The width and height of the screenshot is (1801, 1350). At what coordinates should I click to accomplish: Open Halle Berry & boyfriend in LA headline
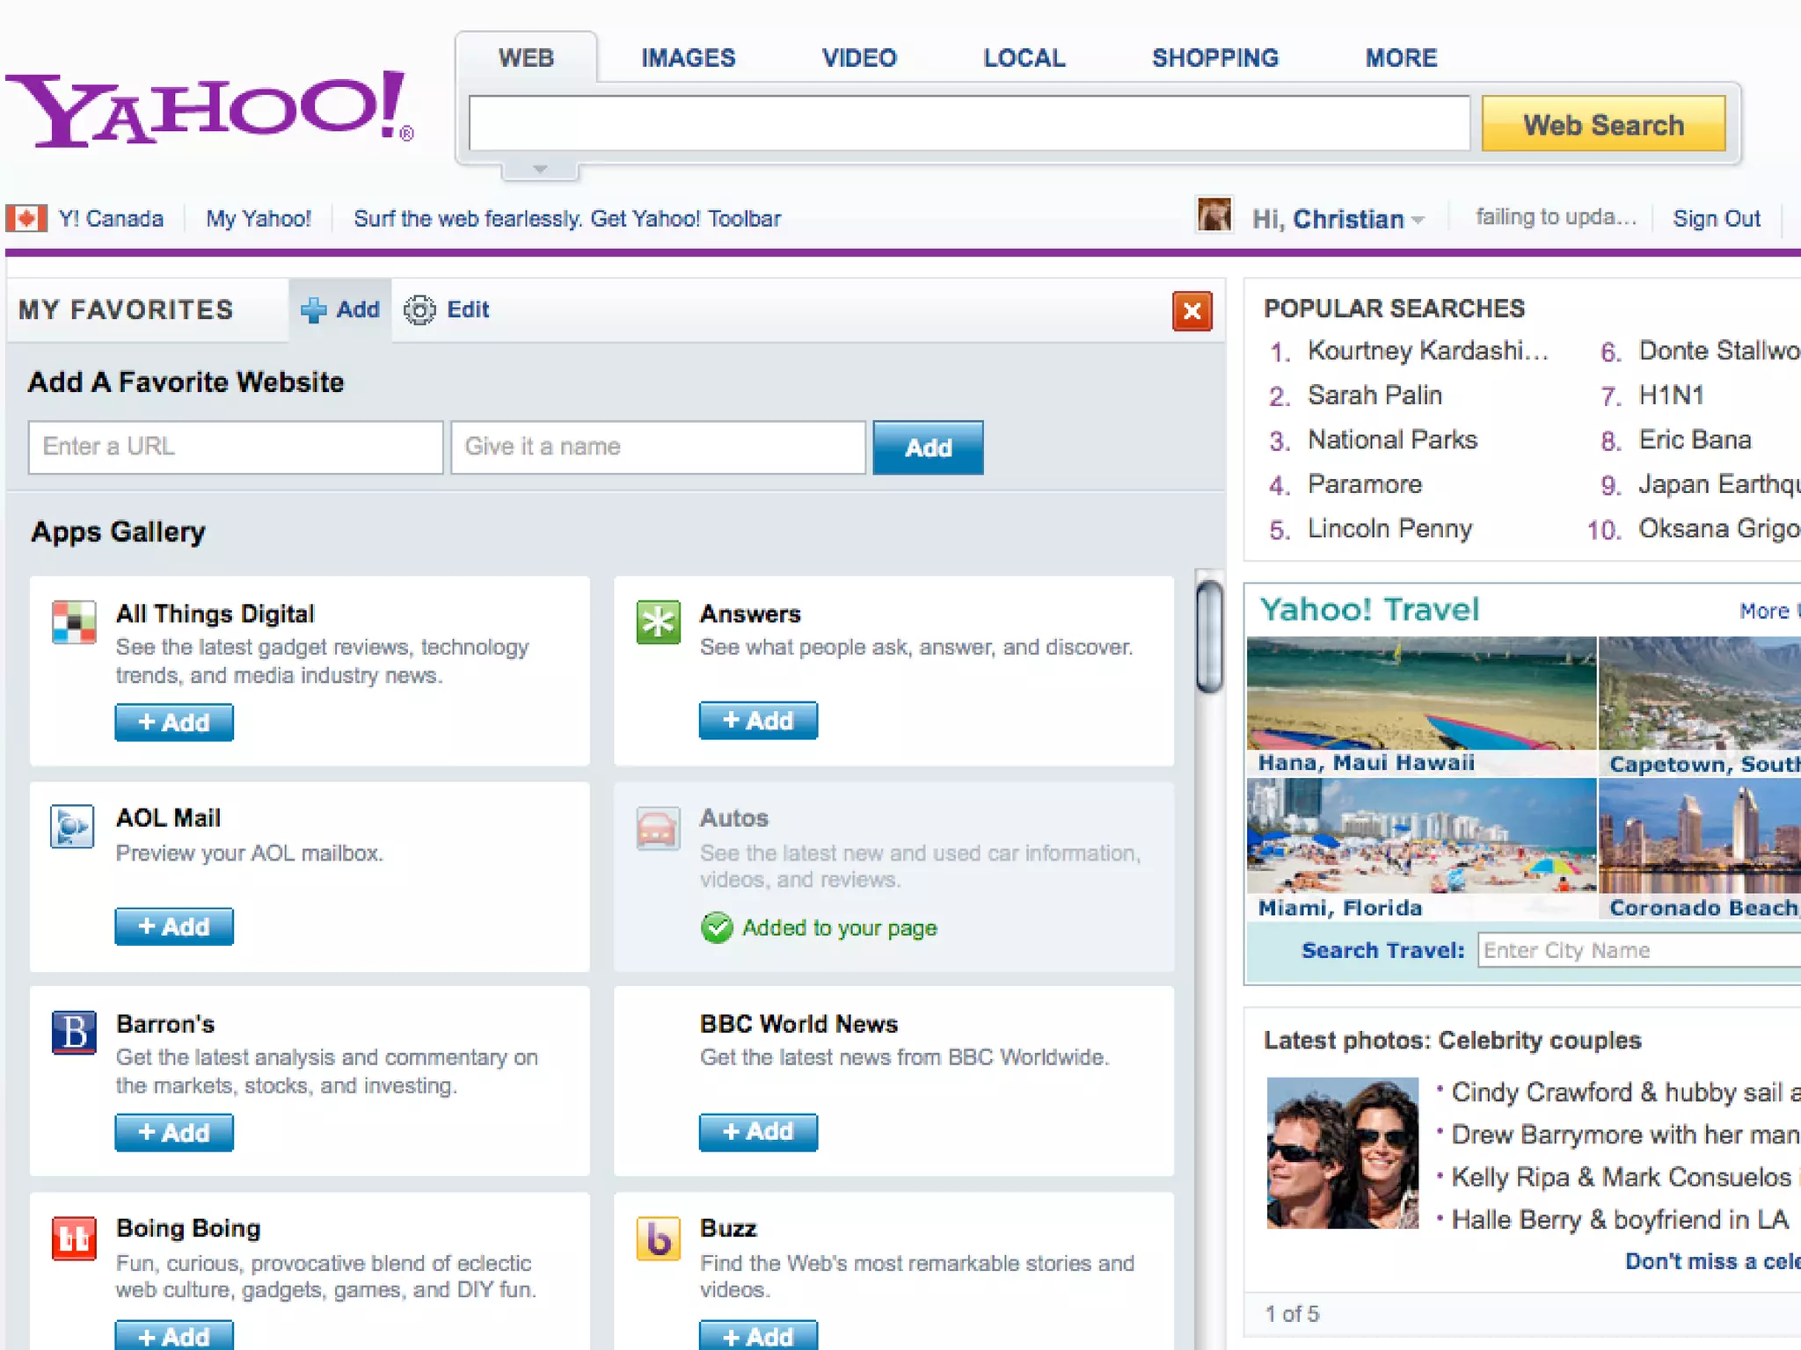coord(1620,1220)
